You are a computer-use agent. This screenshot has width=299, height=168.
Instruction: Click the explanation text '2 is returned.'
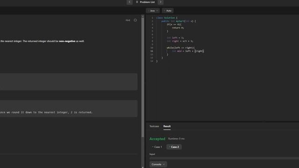[x=82, y=112]
